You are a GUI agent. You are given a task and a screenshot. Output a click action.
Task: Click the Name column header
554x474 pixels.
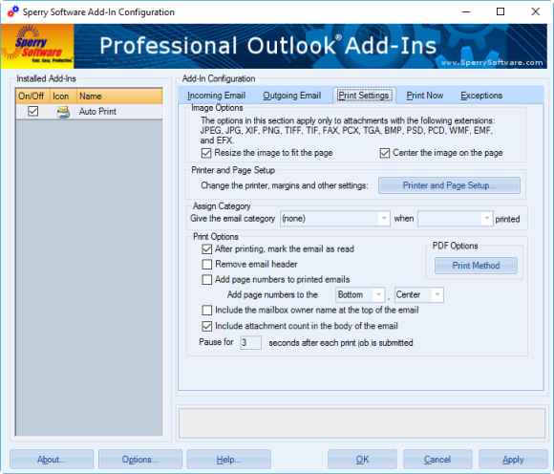(119, 97)
